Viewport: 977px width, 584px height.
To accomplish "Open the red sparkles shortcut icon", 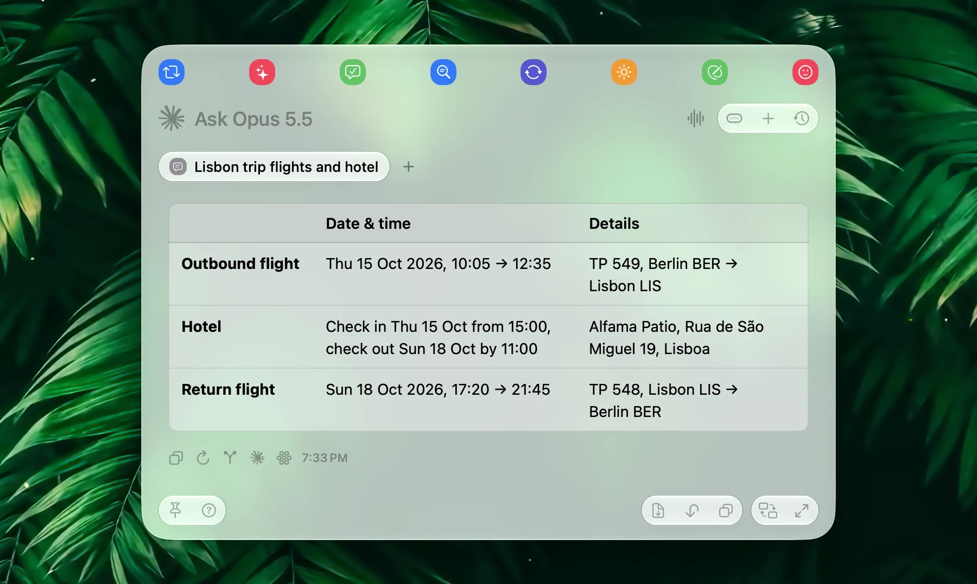I will (x=262, y=72).
